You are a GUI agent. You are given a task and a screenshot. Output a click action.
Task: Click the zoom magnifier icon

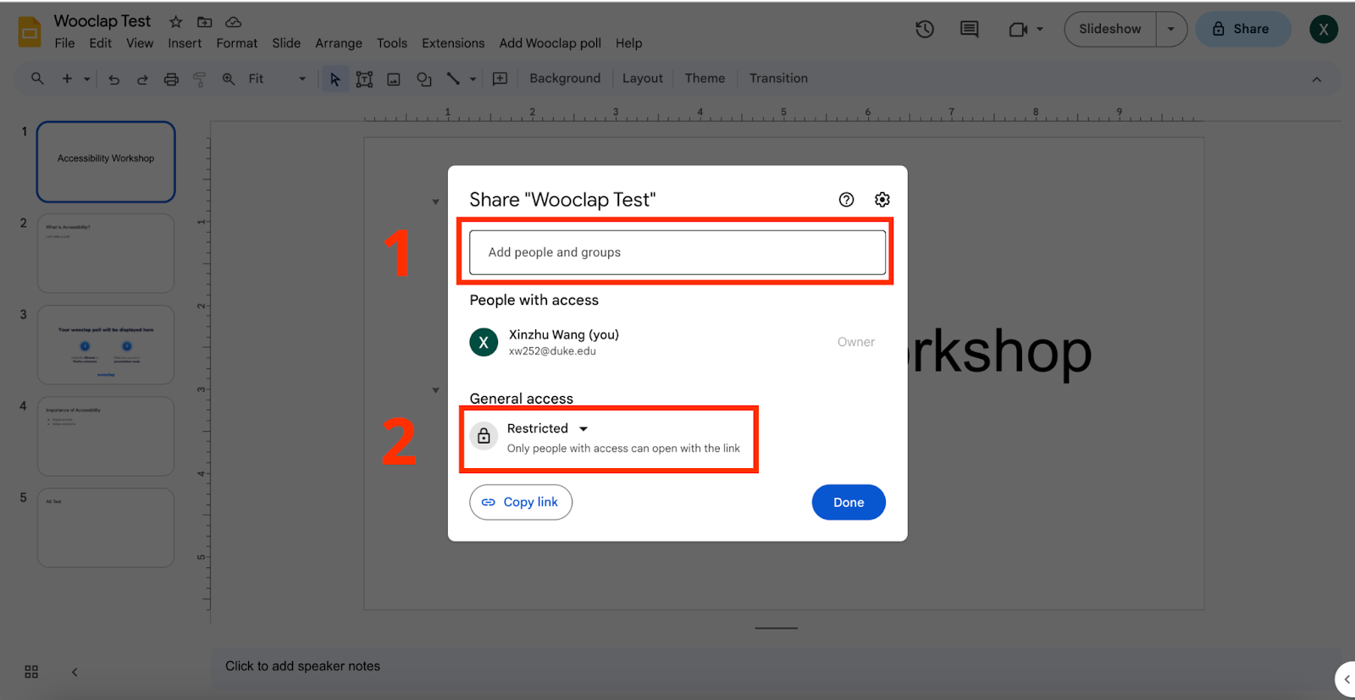tap(229, 79)
